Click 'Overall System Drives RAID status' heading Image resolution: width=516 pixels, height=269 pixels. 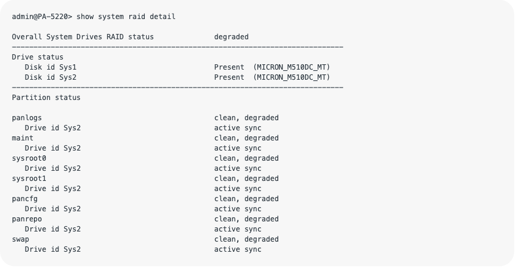(83, 37)
